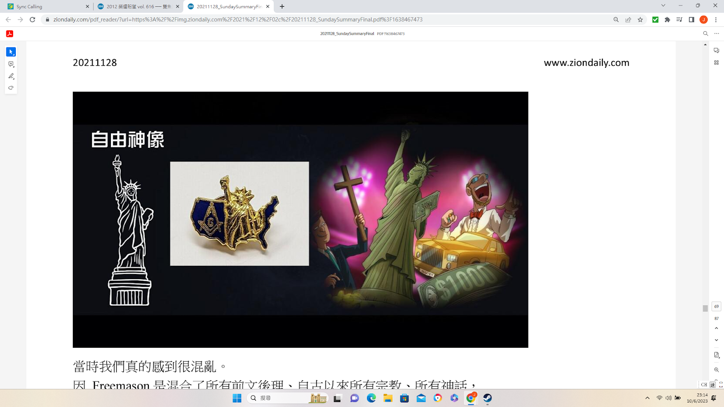
Task: Open Task View from taskbar
Action: (338, 398)
